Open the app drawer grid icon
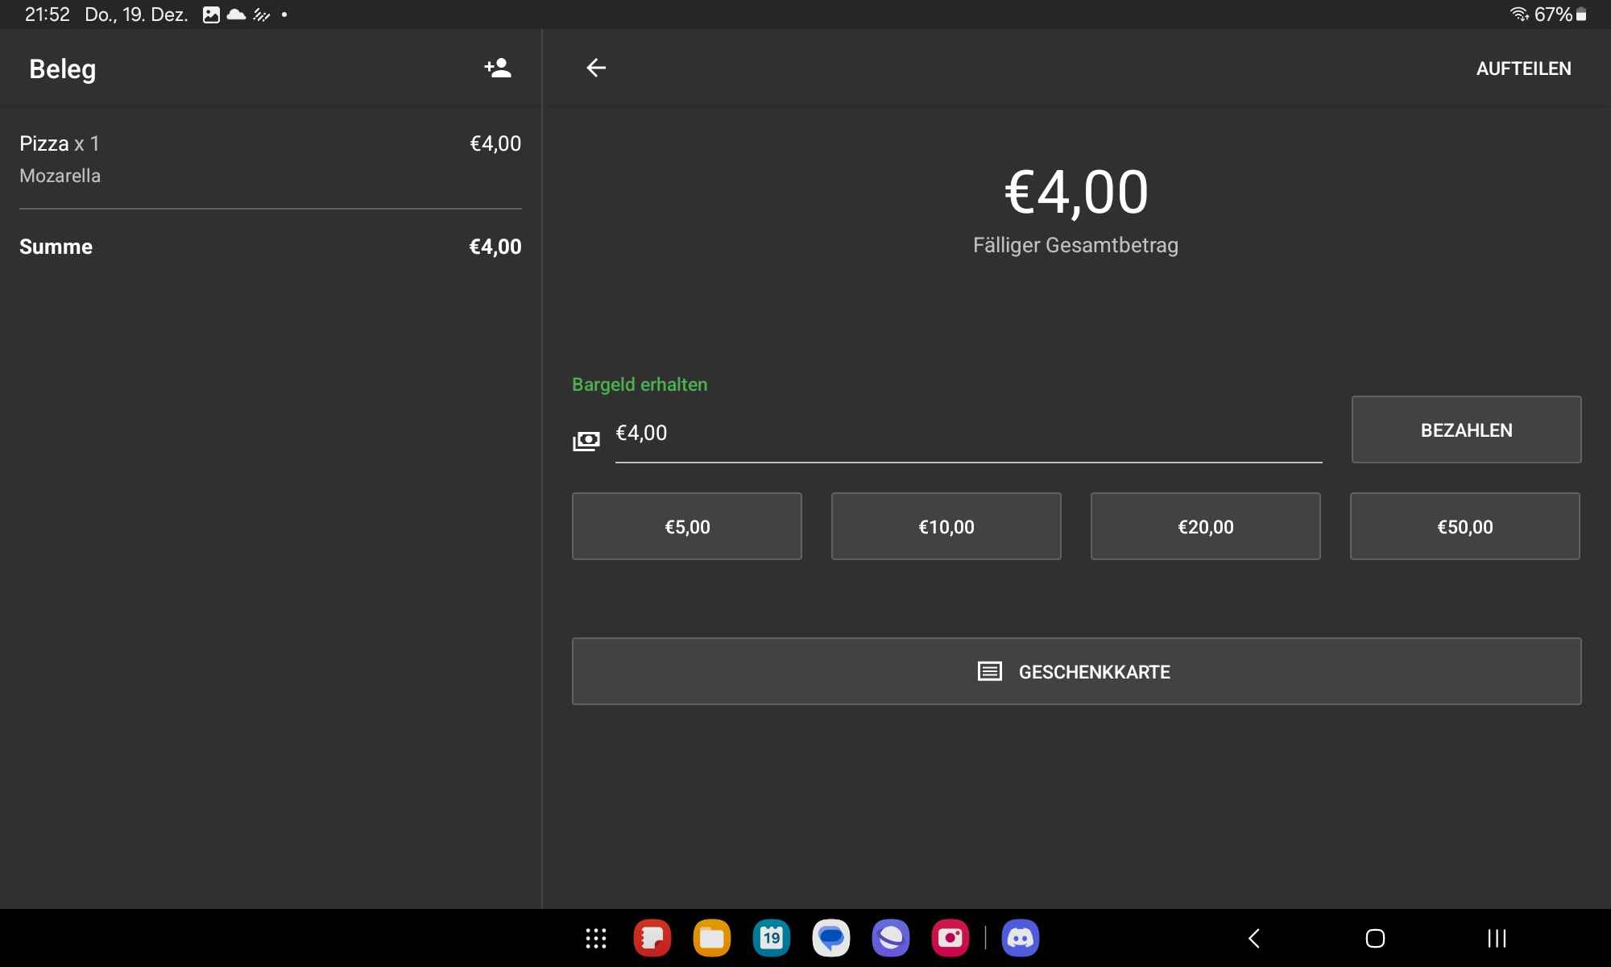 [x=596, y=938]
